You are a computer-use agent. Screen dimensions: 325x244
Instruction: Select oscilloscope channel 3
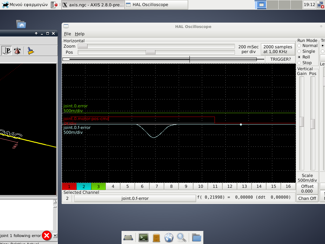point(98,186)
